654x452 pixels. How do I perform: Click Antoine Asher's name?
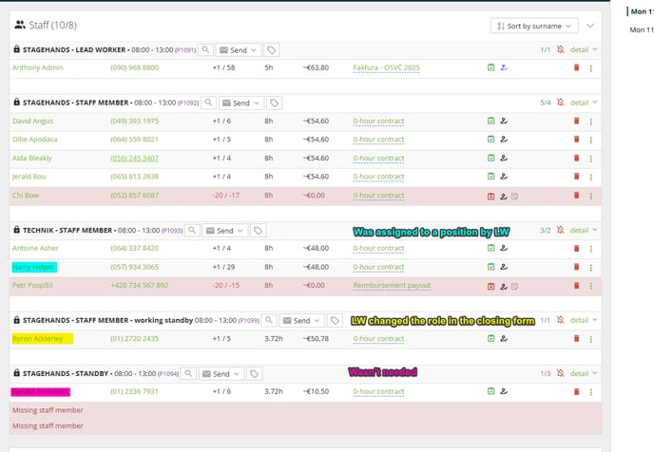(35, 248)
